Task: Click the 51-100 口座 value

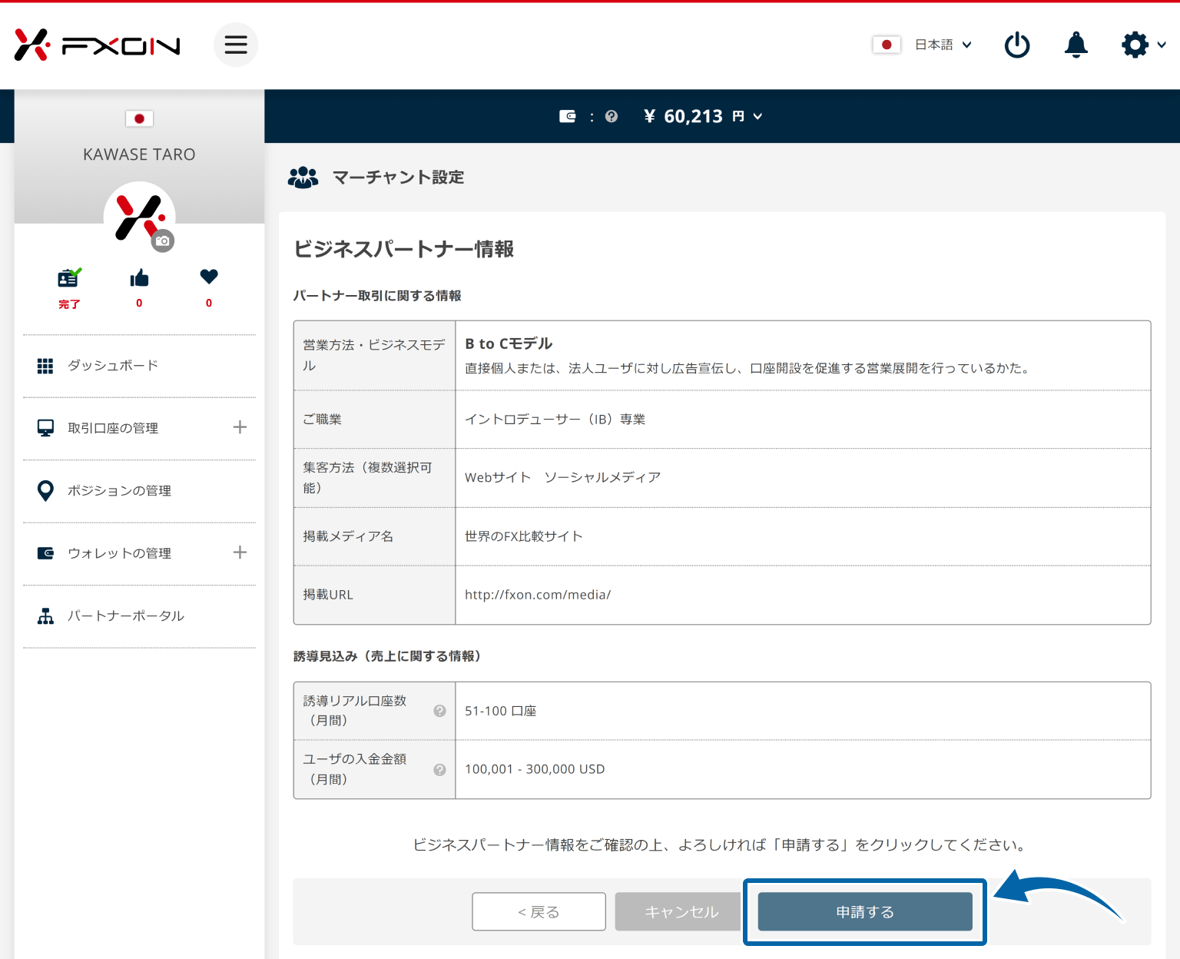Action: point(500,712)
